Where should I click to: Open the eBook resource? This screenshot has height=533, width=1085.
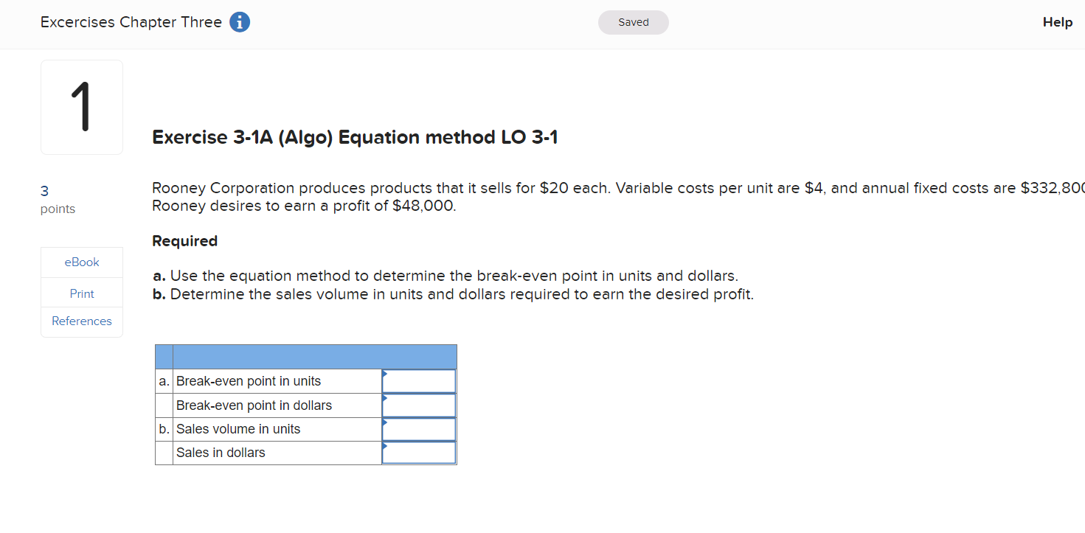pyautogui.click(x=81, y=262)
